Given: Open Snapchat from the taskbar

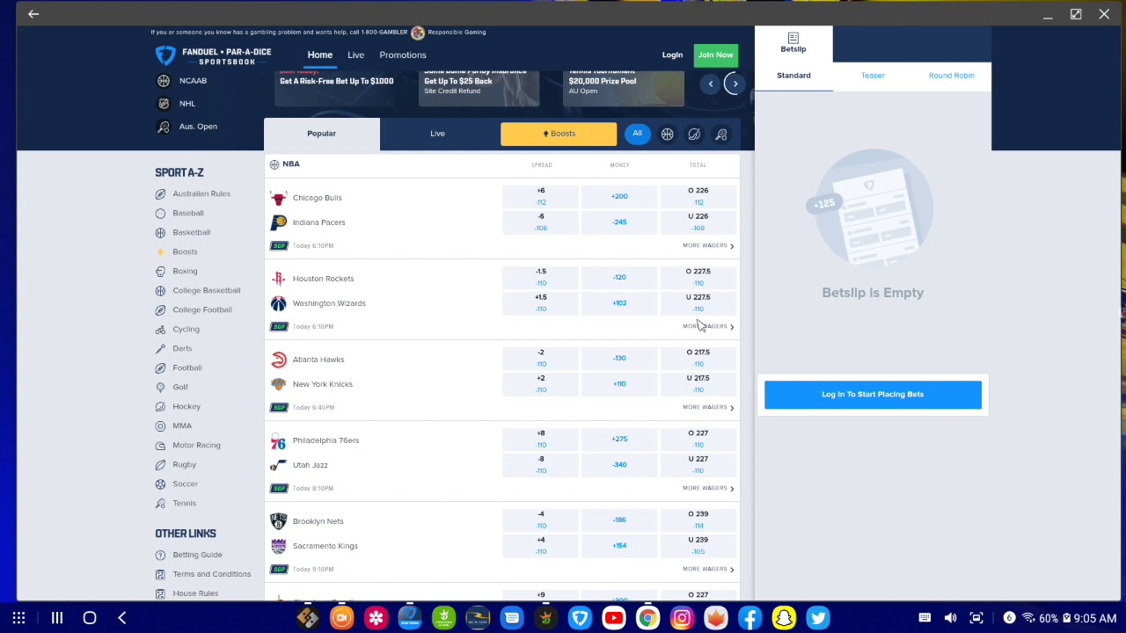Looking at the screenshot, I should pos(784,618).
